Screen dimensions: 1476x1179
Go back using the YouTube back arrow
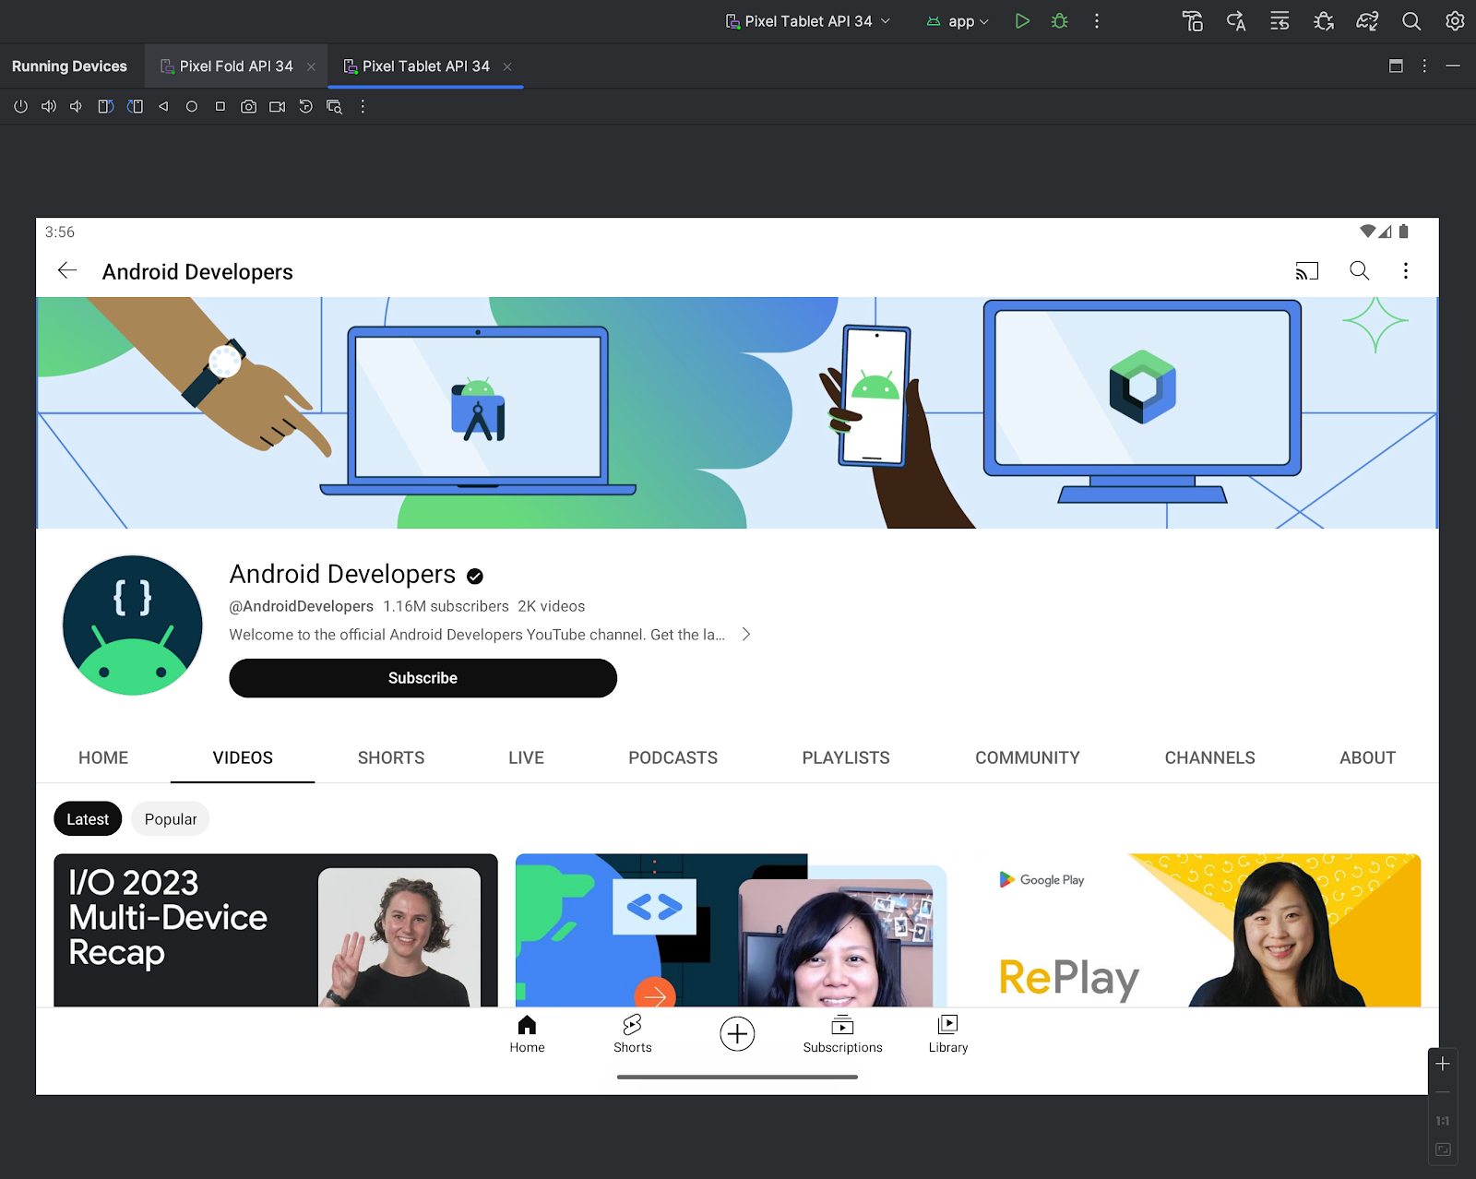click(67, 270)
